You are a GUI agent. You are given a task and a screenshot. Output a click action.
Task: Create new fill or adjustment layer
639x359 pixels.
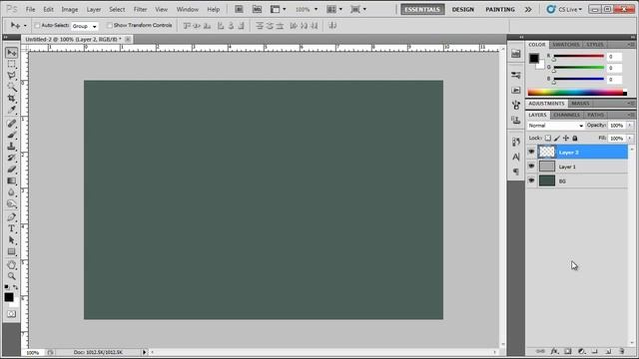(x=581, y=351)
